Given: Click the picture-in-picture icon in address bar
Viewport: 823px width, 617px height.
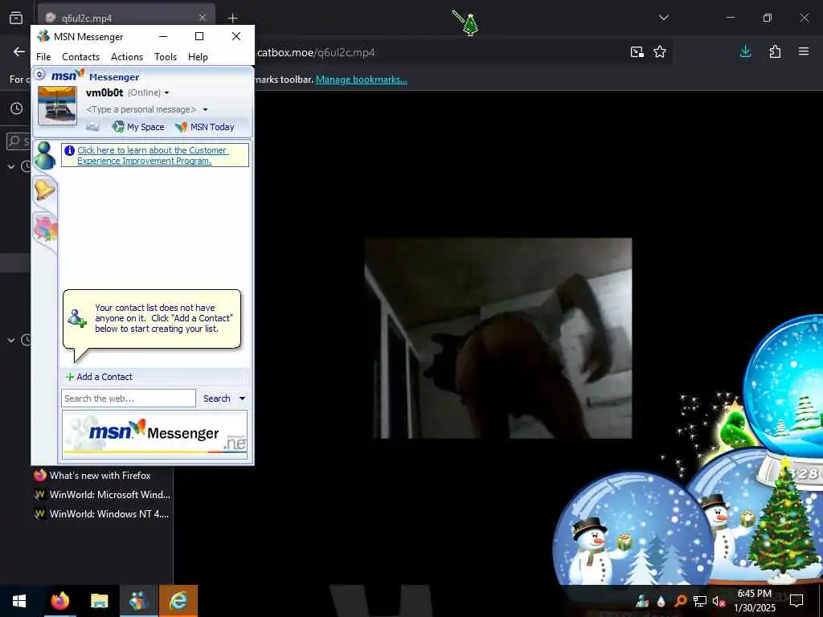Looking at the screenshot, I should (637, 51).
